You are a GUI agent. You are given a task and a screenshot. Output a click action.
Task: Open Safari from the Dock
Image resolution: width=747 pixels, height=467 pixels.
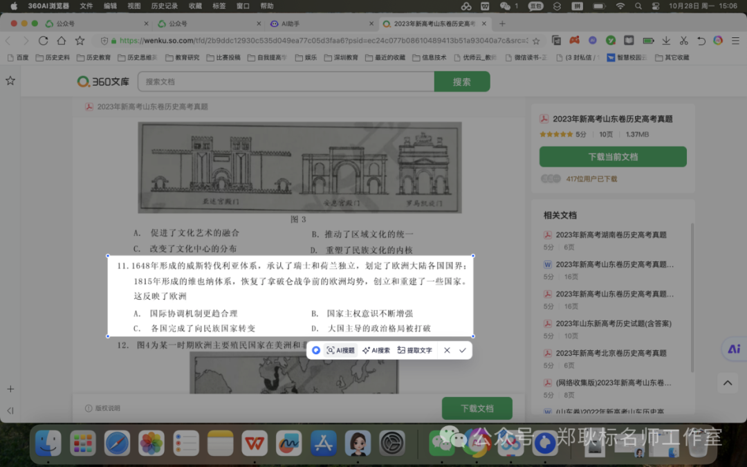(x=117, y=443)
